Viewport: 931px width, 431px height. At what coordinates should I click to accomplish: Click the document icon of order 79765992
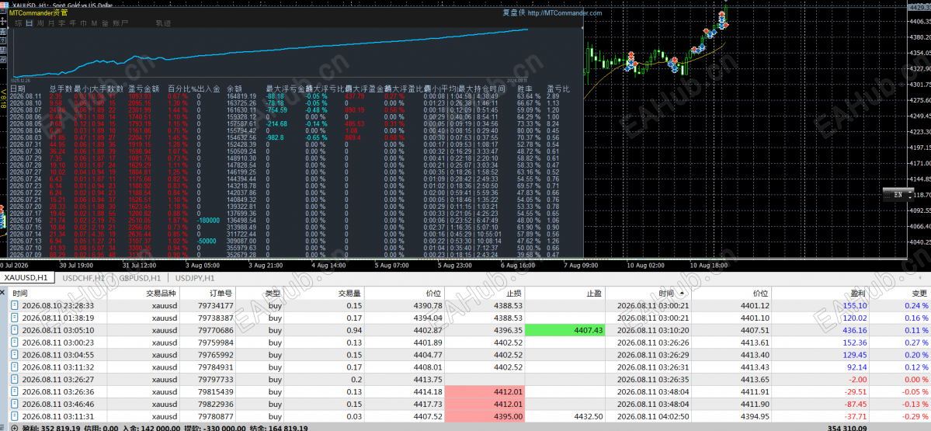[16, 355]
